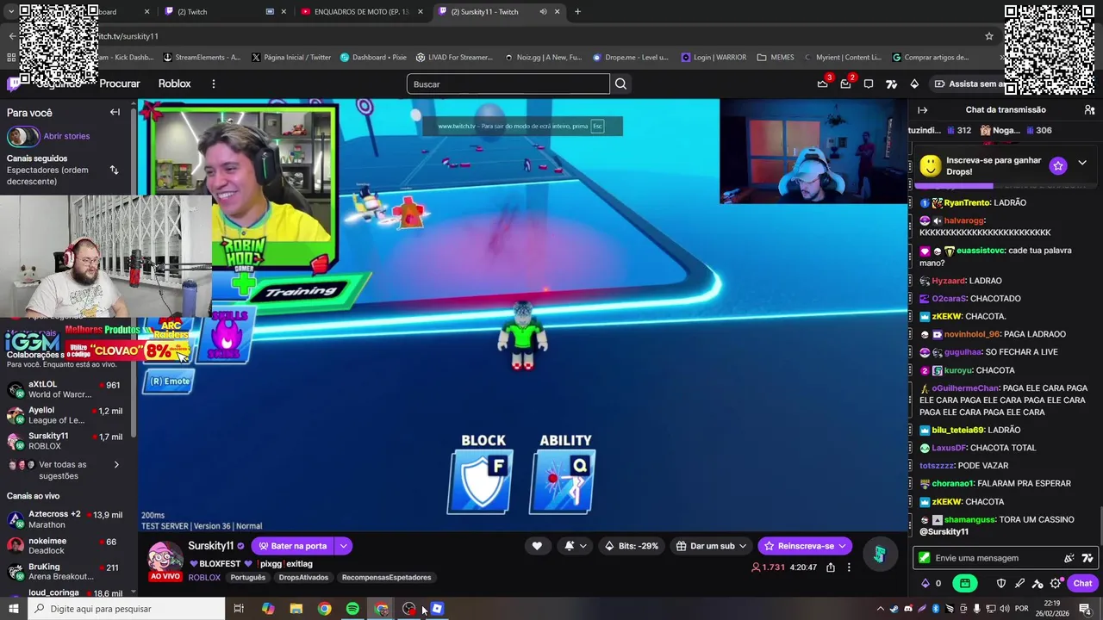Open dropdown beside Bater na porta
This screenshot has height=620, width=1103.
pos(343,546)
